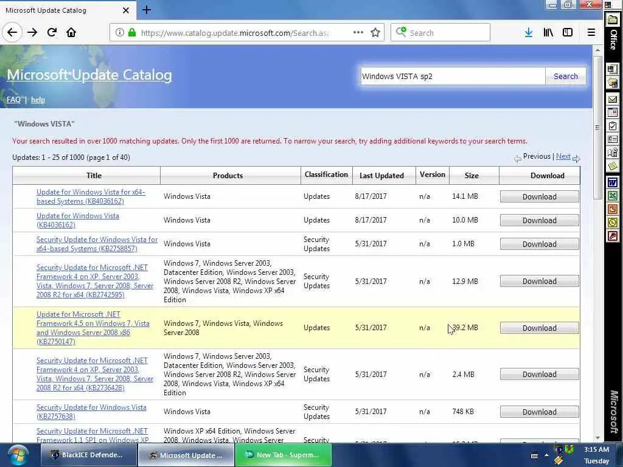Open Office Document icon in Office bar
This screenshot has width=623, height=467.
(x=613, y=83)
